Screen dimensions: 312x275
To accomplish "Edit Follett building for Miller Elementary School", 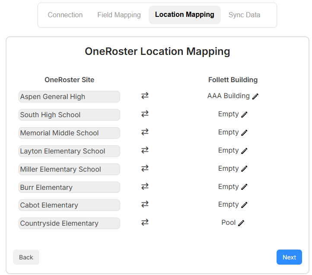I will tap(244, 169).
